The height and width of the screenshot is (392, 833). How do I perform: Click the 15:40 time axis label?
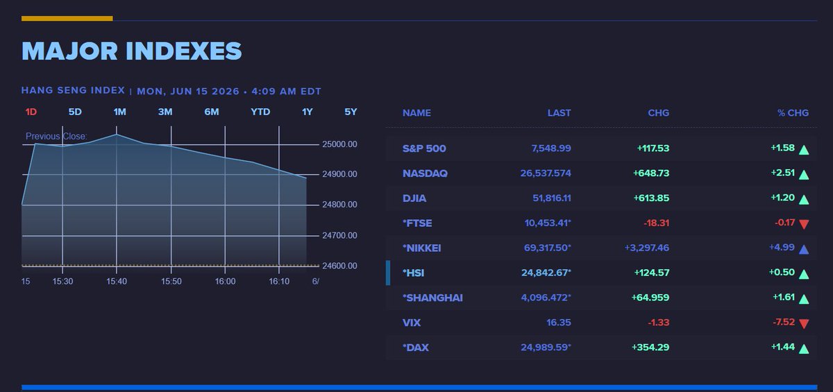116,281
